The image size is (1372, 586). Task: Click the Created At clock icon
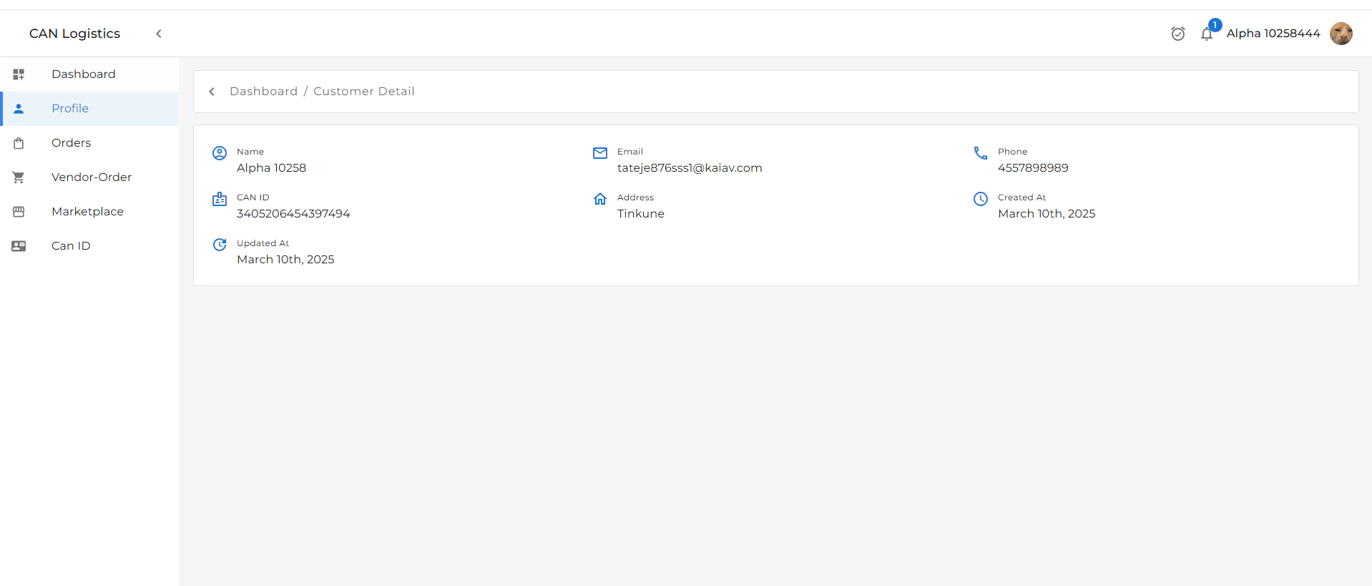coord(981,199)
